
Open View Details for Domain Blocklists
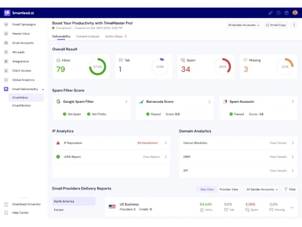coord(278,143)
